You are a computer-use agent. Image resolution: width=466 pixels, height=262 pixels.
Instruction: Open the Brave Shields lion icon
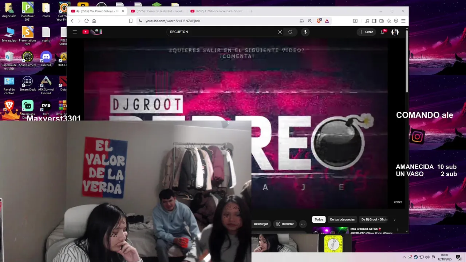pos(319,21)
